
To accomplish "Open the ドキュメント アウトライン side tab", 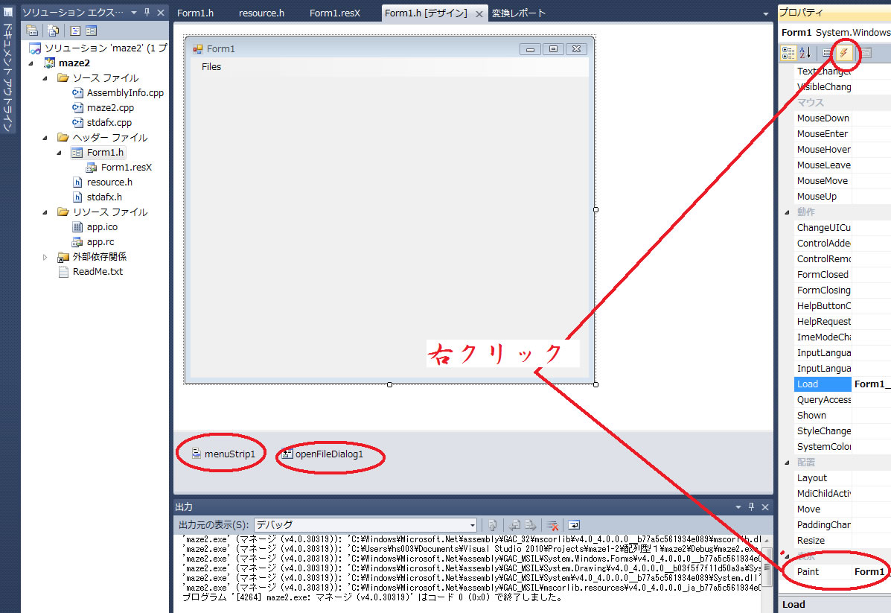I will pyautogui.click(x=7, y=74).
